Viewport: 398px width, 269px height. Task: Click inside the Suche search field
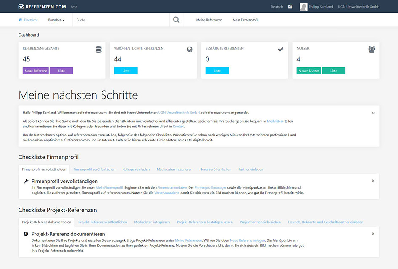[x=118, y=20]
